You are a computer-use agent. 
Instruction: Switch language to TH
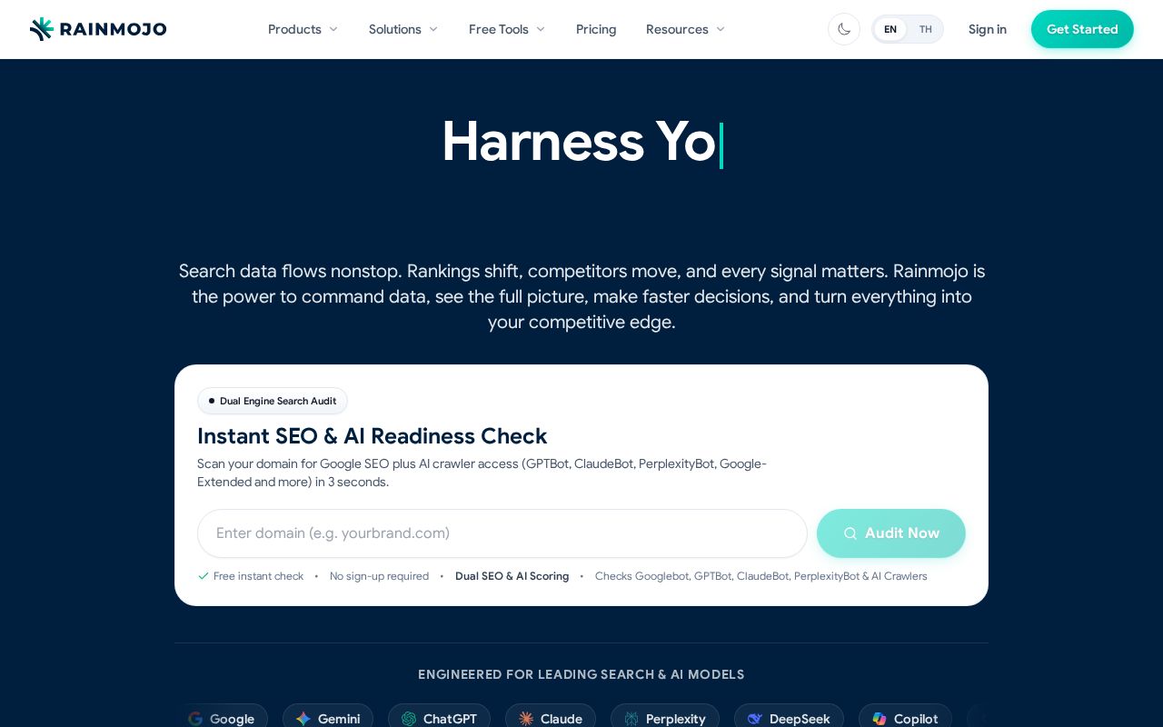[925, 29]
